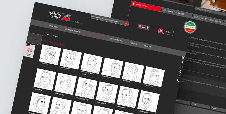The width and height of the screenshot is (226, 114).
Task: Click the Since 2001 quality badge
Action: click(x=29, y=51)
